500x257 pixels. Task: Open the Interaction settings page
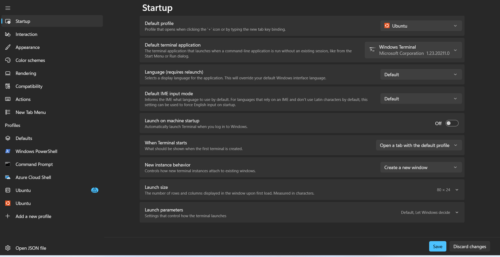pyautogui.click(x=52, y=34)
